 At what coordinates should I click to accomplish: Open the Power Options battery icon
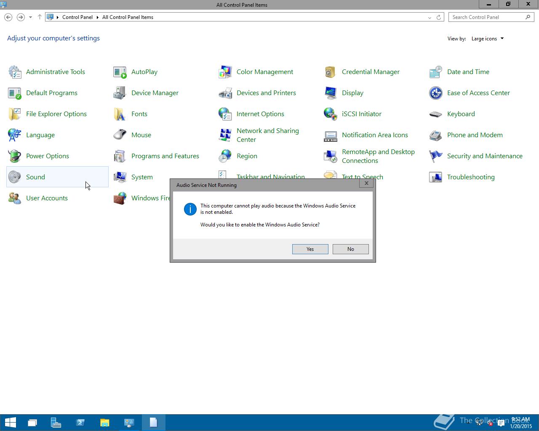pyautogui.click(x=15, y=156)
